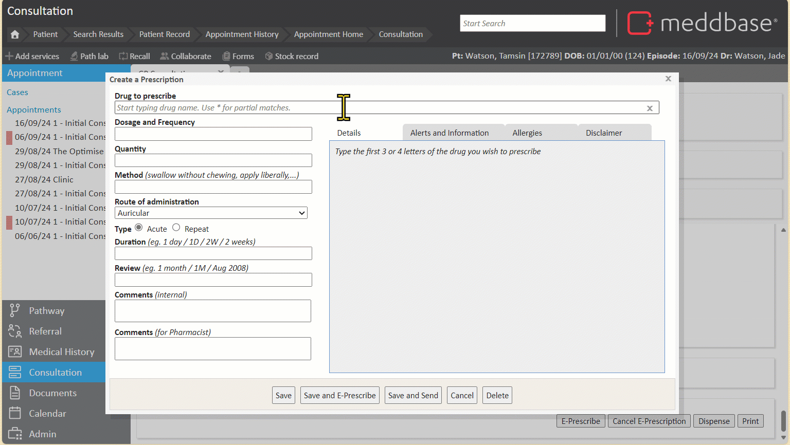Click the Save and E-Prescribe button
The image size is (790, 445).
pyautogui.click(x=339, y=395)
